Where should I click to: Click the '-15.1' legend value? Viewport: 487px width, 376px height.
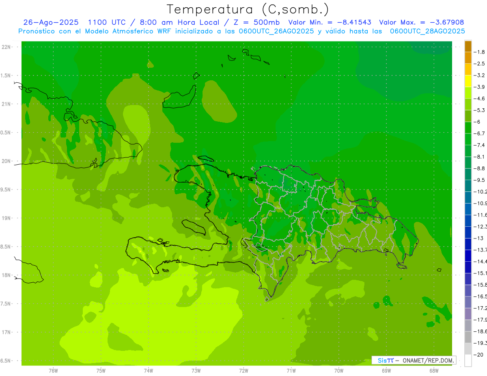480,273
